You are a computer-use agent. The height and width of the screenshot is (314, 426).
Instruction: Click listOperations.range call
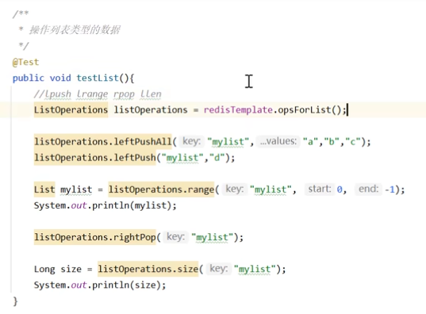point(161,190)
